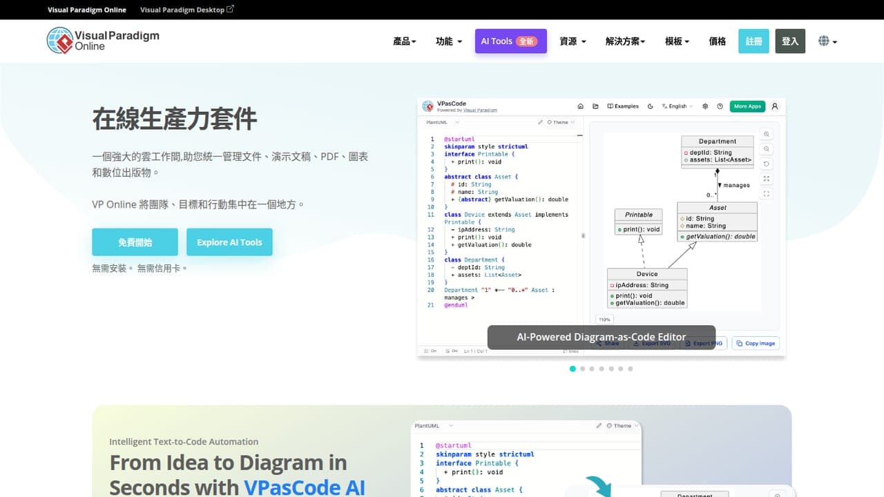The width and height of the screenshot is (884, 497).
Task: Go to the fourth carousel slide dot
Action: click(602, 369)
